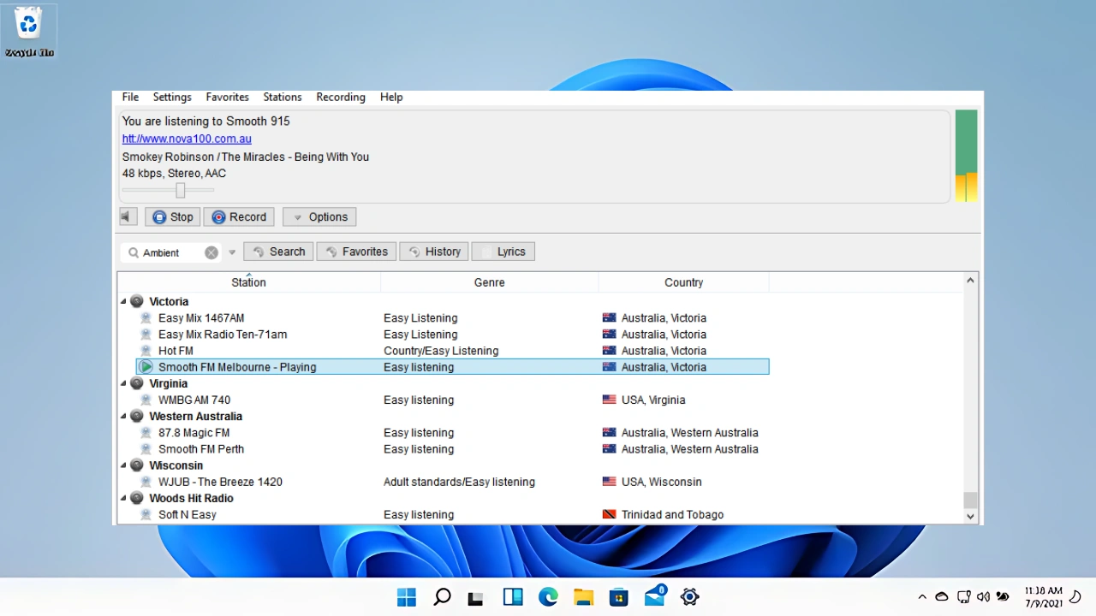Sort by the Genre column header
Image resolution: width=1096 pixels, height=616 pixels.
[489, 281]
